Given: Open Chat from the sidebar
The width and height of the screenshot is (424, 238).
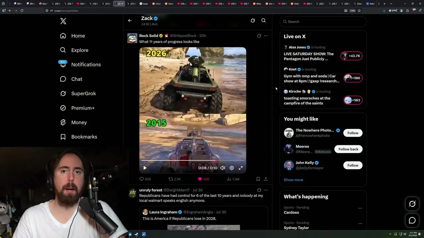Looking at the screenshot, I should (x=71, y=79).
